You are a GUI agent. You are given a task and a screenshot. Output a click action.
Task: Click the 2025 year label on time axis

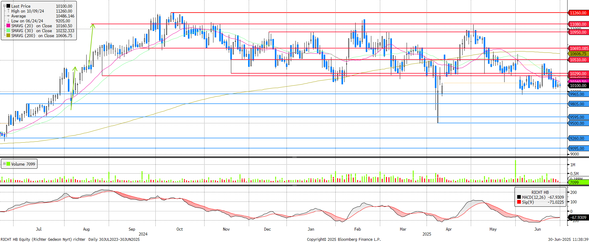pyautogui.click(x=427, y=234)
